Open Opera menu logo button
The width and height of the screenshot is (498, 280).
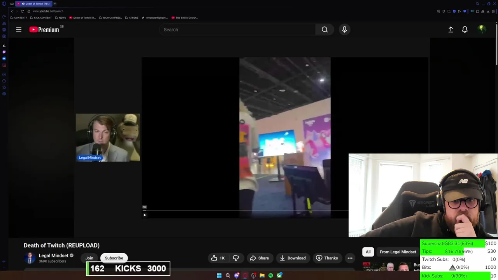(4, 3)
